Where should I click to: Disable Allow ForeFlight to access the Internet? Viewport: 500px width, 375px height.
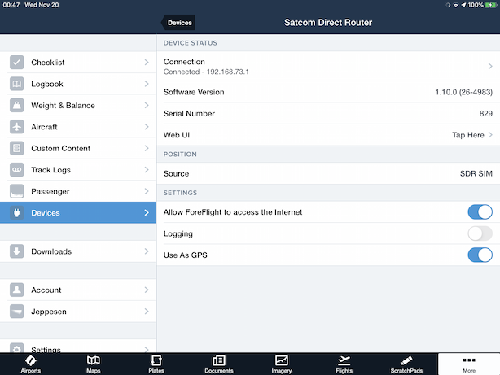(480, 212)
